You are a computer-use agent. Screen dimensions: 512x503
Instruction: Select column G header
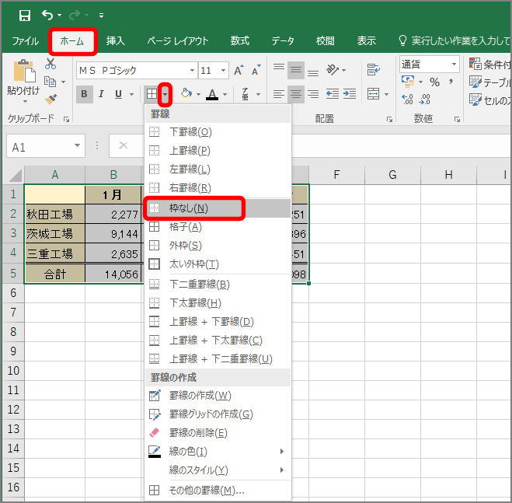click(x=392, y=175)
